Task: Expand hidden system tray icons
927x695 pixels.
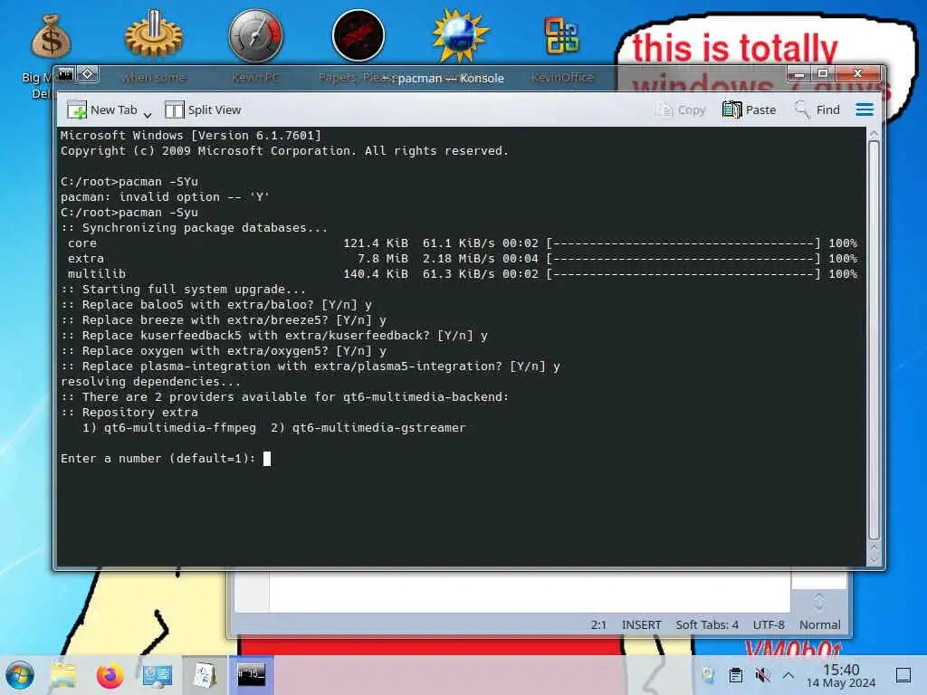Action: click(788, 675)
